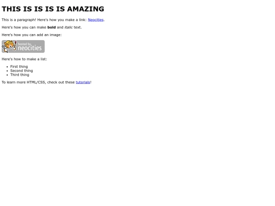Click the hosted by neocities badge image
The image size is (275, 206).
point(23,46)
